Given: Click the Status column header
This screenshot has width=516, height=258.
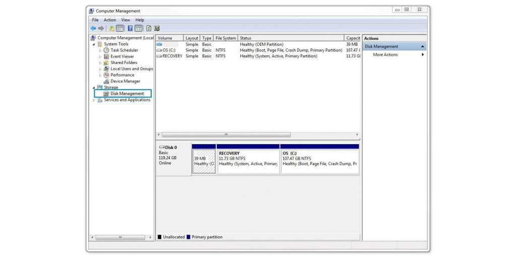Looking at the screenshot, I should coord(291,38).
